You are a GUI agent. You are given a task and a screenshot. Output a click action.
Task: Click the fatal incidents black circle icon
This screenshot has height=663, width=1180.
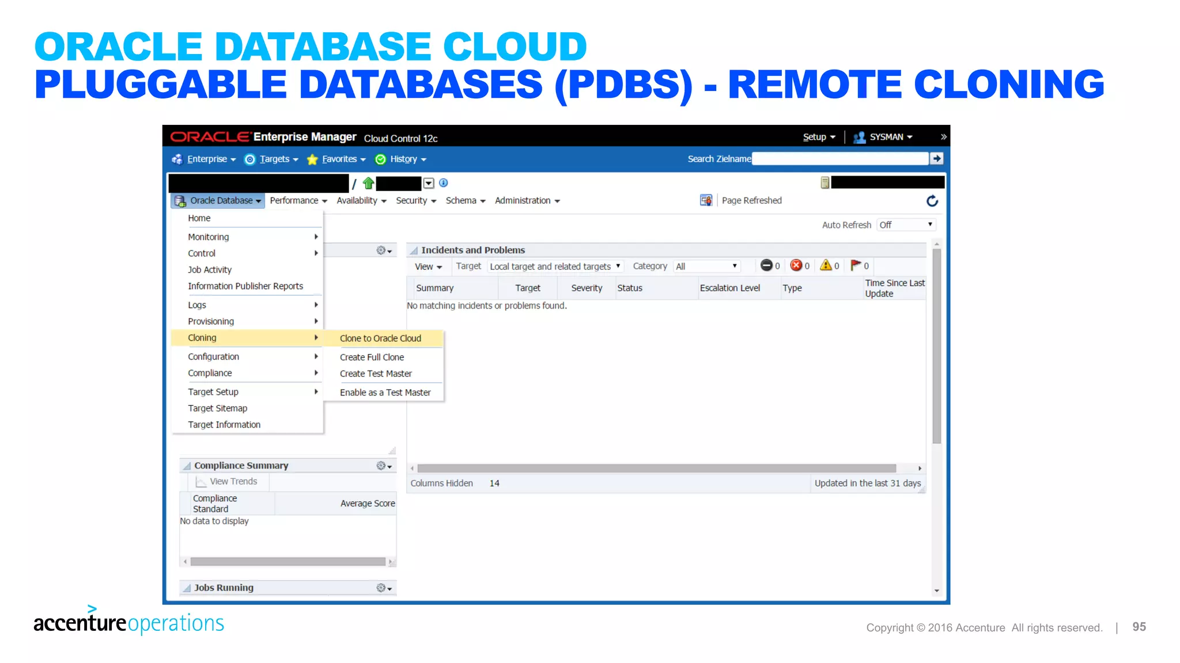(766, 265)
